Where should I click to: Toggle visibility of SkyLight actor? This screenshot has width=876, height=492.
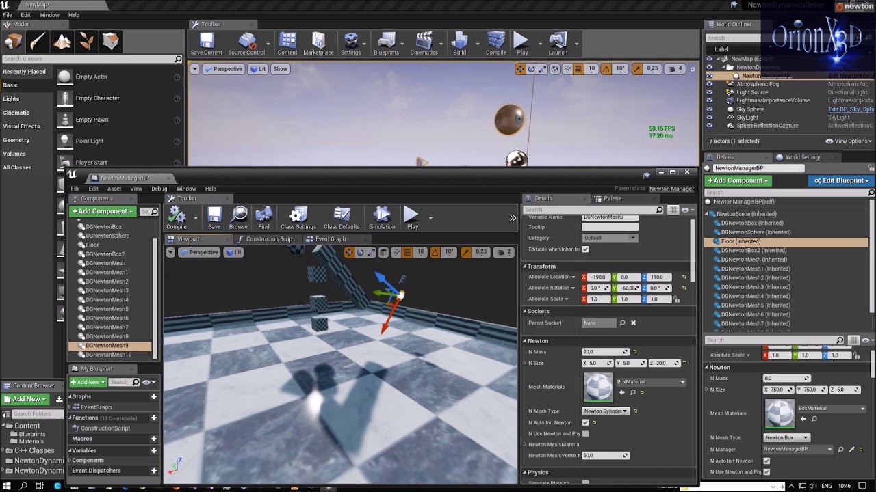point(709,118)
